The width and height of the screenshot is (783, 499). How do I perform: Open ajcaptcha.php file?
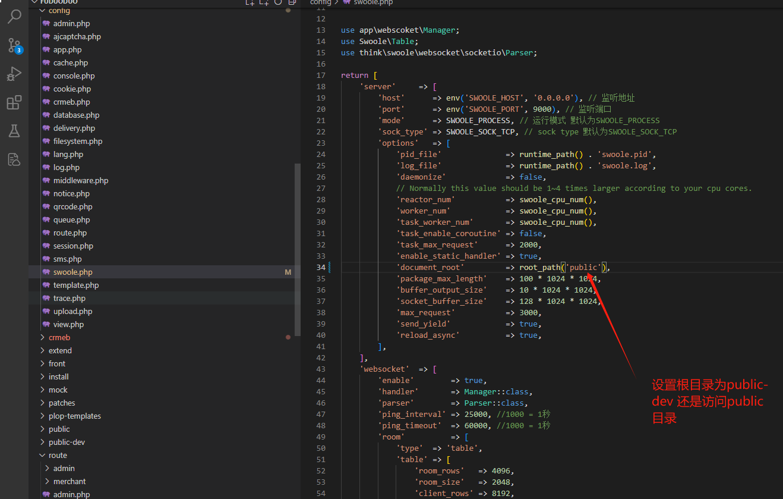point(77,36)
